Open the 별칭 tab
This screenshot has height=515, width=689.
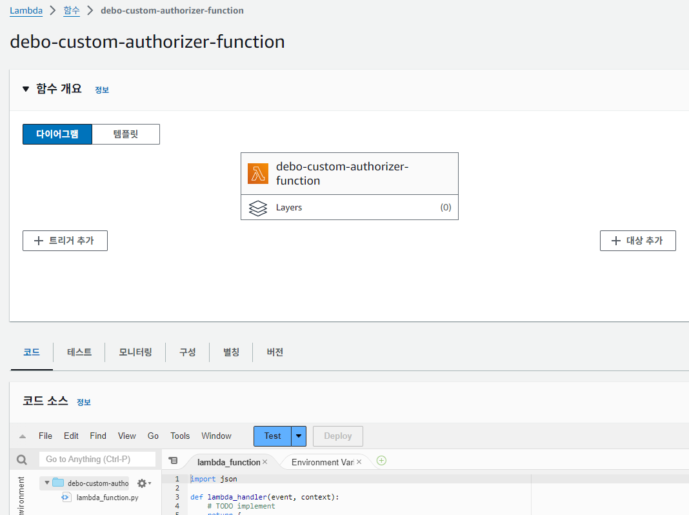(231, 352)
